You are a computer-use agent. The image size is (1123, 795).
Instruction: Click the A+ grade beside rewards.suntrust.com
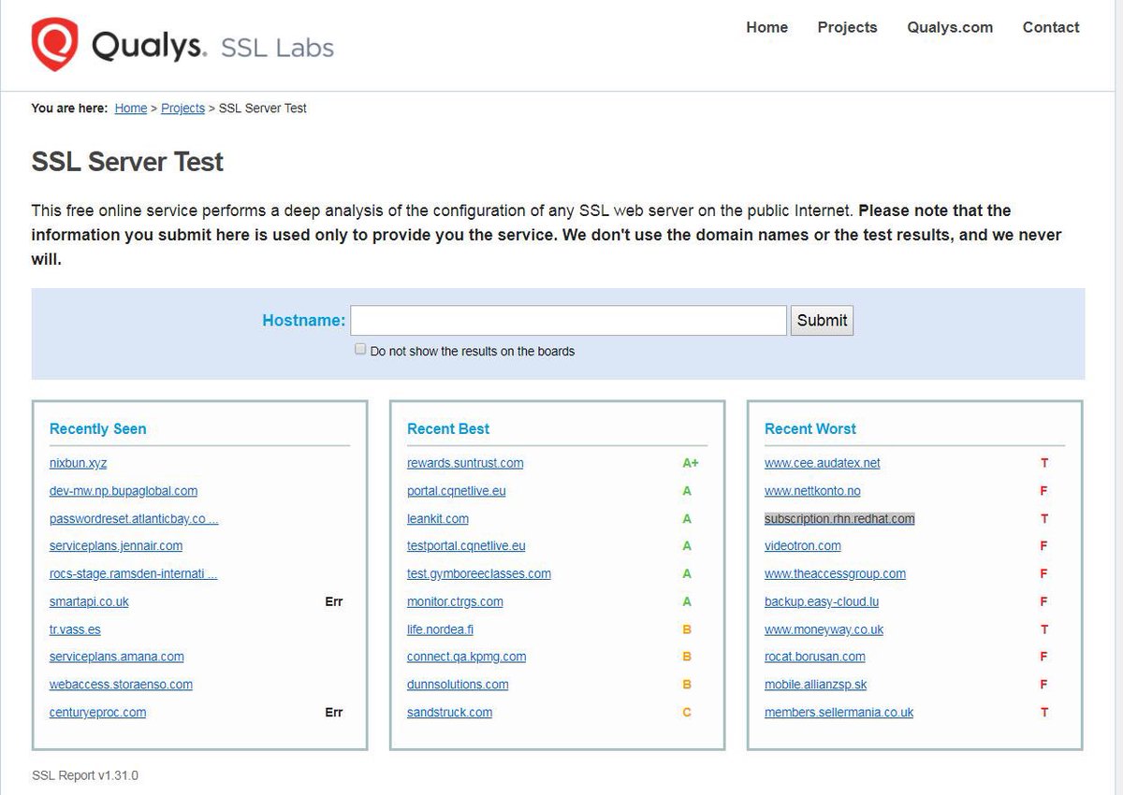click(691, 463)
